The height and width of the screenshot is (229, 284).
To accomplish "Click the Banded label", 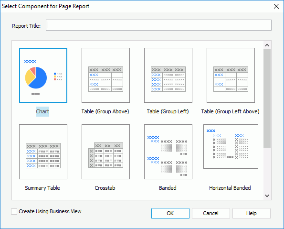I will [x=168, y=188].
